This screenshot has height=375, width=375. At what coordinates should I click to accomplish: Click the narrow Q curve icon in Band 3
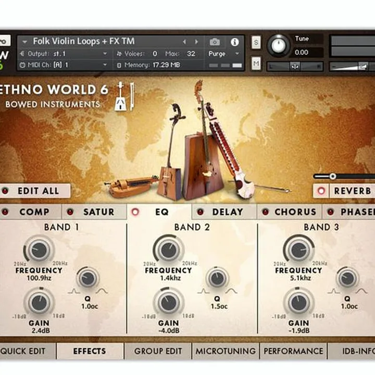point(334,291)
